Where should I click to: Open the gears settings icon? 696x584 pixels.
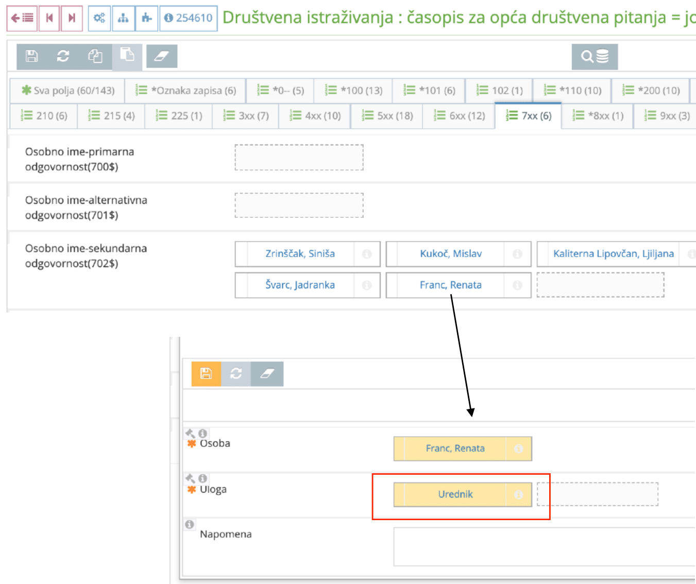[x=99, y=18]
